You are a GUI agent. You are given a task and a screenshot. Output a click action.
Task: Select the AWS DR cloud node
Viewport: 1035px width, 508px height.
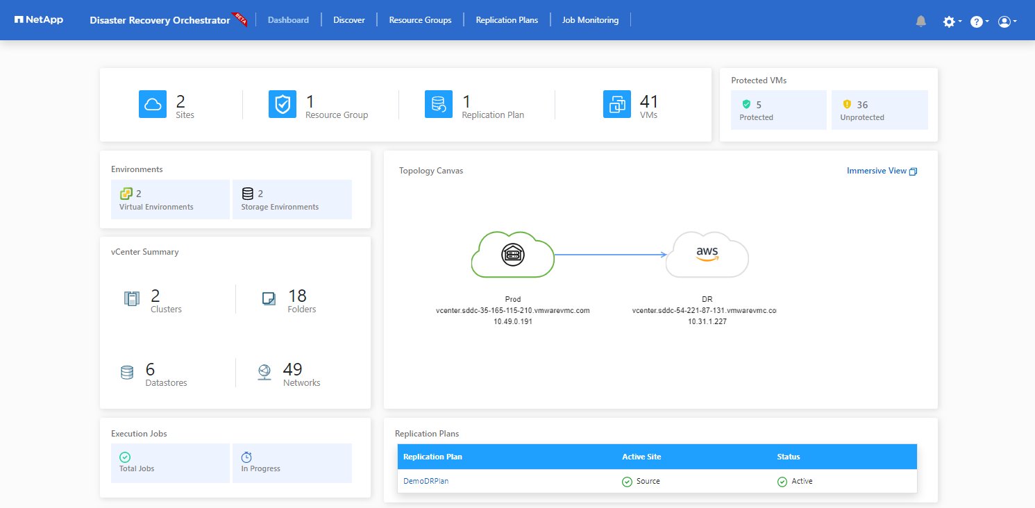(x=707, y=254)
